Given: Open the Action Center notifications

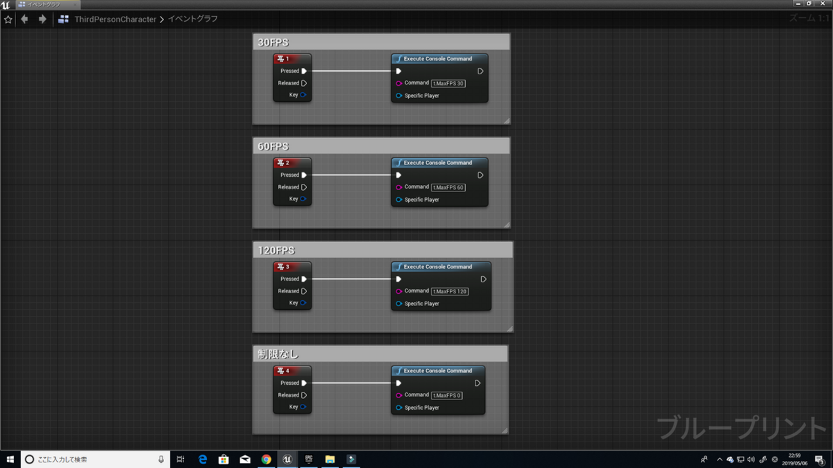Looking at the screenshot, I should [x=820, y=459].
